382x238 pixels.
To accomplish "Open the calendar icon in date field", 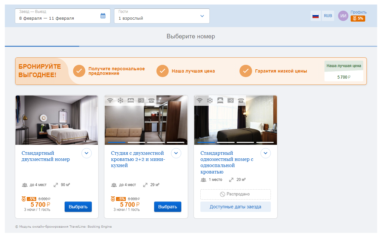I will point(103,16).
